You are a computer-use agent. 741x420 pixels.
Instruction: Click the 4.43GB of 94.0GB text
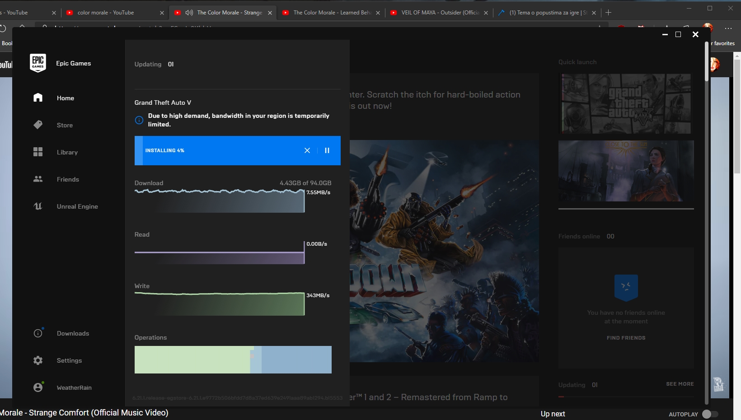[x=305, y=183]
